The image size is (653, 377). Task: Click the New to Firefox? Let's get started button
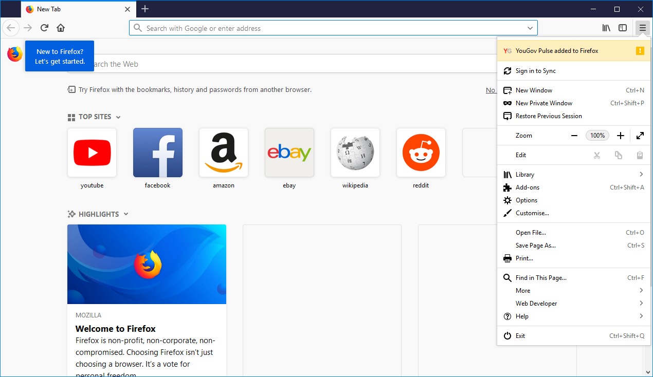point(60,56)
